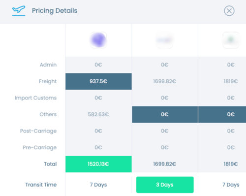Click the 1699.82€ freight value
The image size is (246, 196).
pos(165,81)
